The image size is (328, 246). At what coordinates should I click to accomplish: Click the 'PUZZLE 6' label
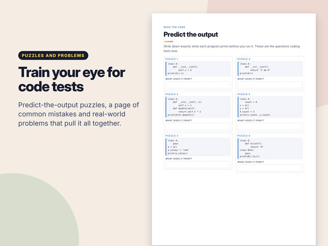244,136
